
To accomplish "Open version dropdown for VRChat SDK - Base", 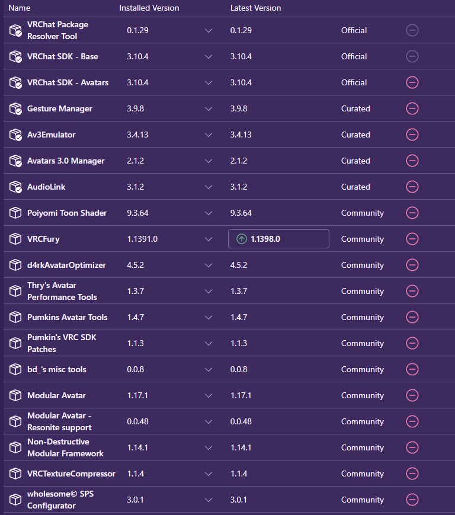I will (208, 56).
